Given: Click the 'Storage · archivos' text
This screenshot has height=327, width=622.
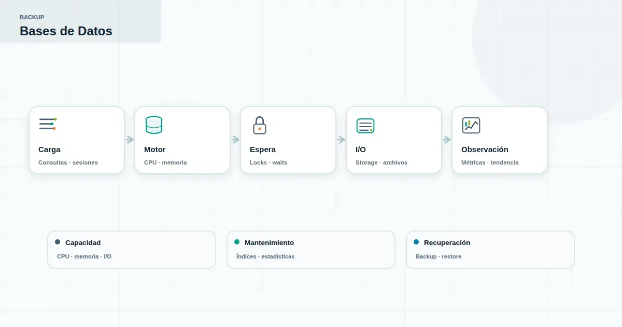Looking at the screenshot, I should point(381,162).
